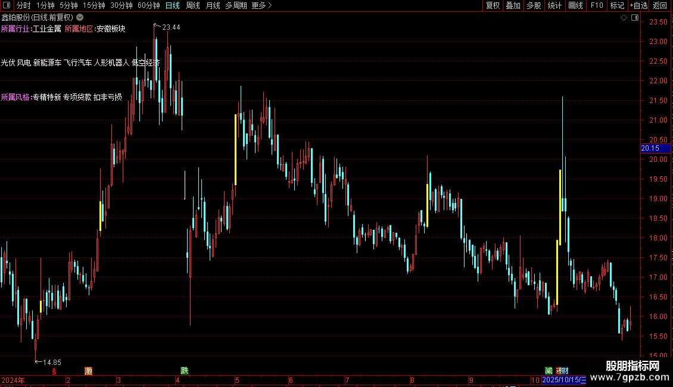Click the 18.00 price axis label
This screenshot has width=673, height=387.
[x=658, y=238]
